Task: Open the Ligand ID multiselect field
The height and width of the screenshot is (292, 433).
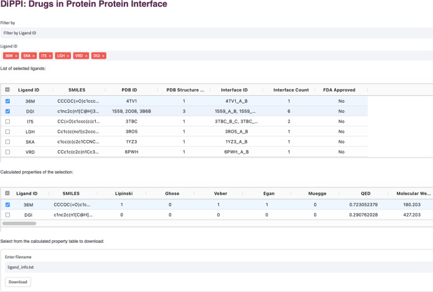Action: pos(216,56)
